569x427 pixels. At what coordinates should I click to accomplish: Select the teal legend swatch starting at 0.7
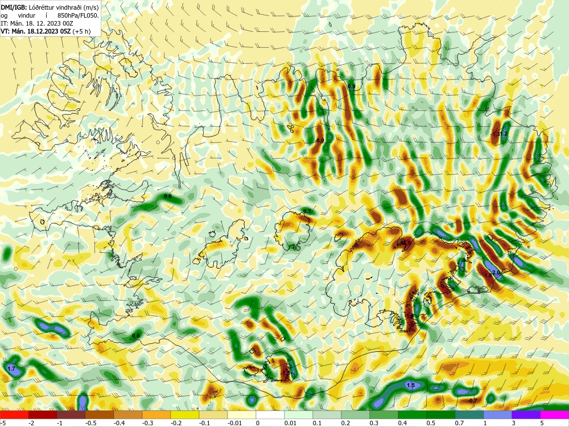pos(469,415)
